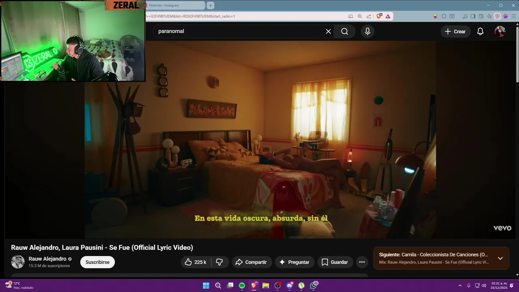Image resolution: width=519 pixels, height=292 pixels.
Task: Open the Leo AI sparkle icon
Action: coord(489,16)
